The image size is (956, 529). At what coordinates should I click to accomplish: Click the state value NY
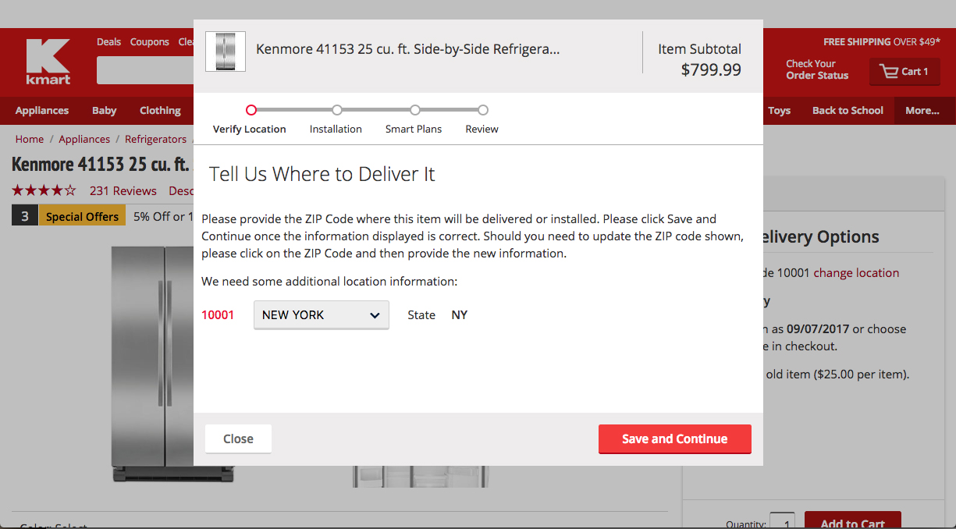(x=460, y=315)
